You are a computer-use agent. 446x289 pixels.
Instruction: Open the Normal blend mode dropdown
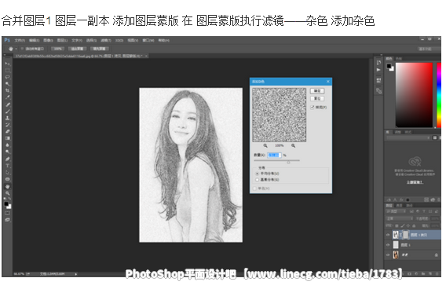coord(399,218)
